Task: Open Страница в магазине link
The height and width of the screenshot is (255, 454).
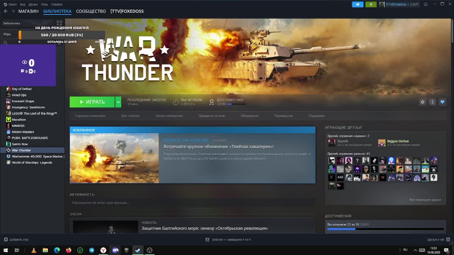Action: pyautogui.click(x=90, y=116)
